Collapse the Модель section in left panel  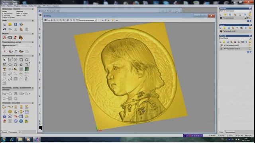click(x=33, y=33)
